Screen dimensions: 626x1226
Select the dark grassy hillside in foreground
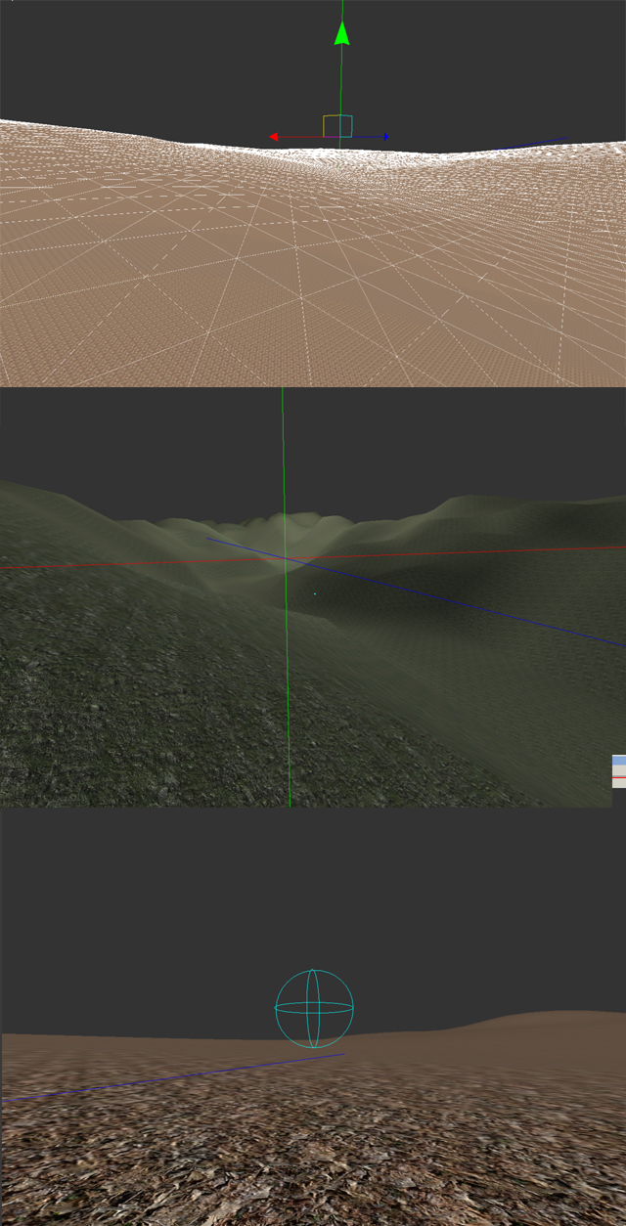click(x=117, y=704)
